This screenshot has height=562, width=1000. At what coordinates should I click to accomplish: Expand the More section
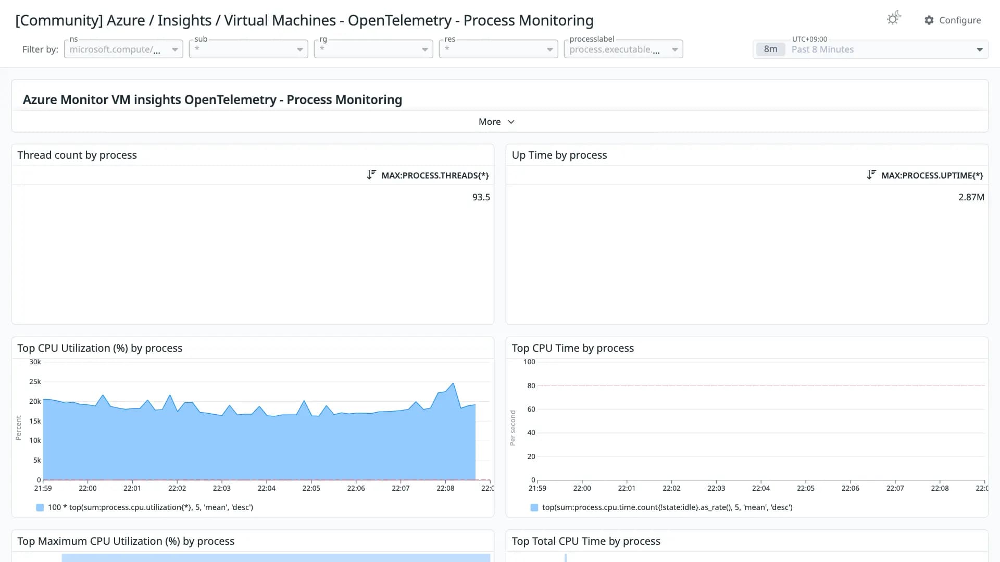pos(496,122)
